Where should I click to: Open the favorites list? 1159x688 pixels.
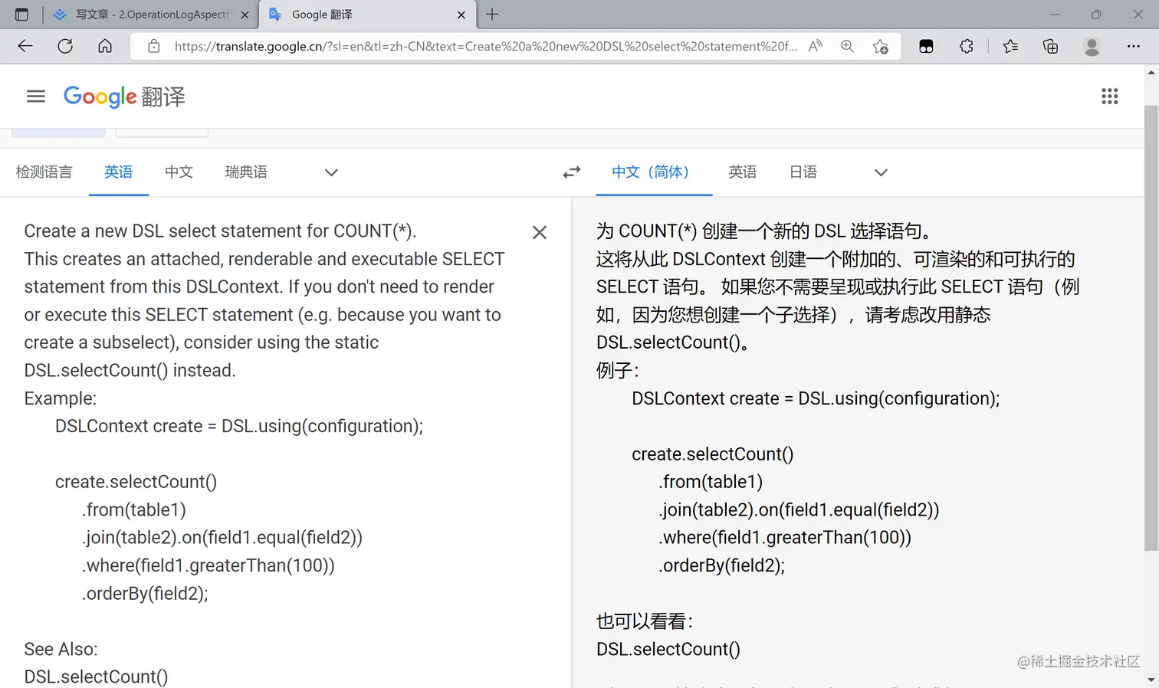(1011, 46)
